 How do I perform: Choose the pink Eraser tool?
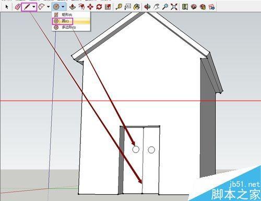point(17,7)
